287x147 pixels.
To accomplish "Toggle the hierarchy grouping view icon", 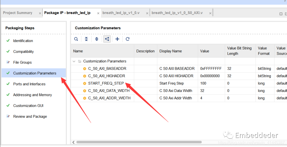I will click(x=107, y=39).
